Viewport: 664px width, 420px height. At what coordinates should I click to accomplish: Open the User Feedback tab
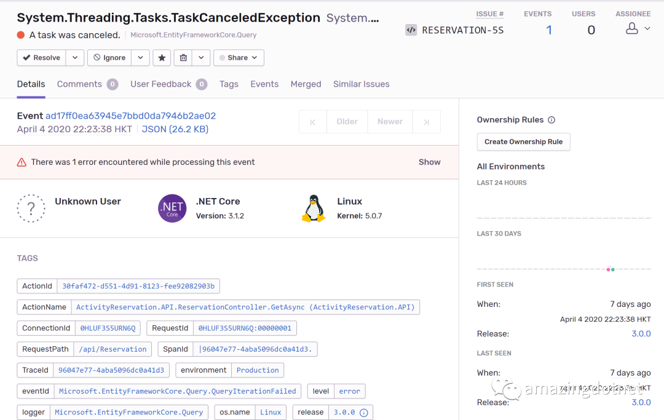point(161,84)
